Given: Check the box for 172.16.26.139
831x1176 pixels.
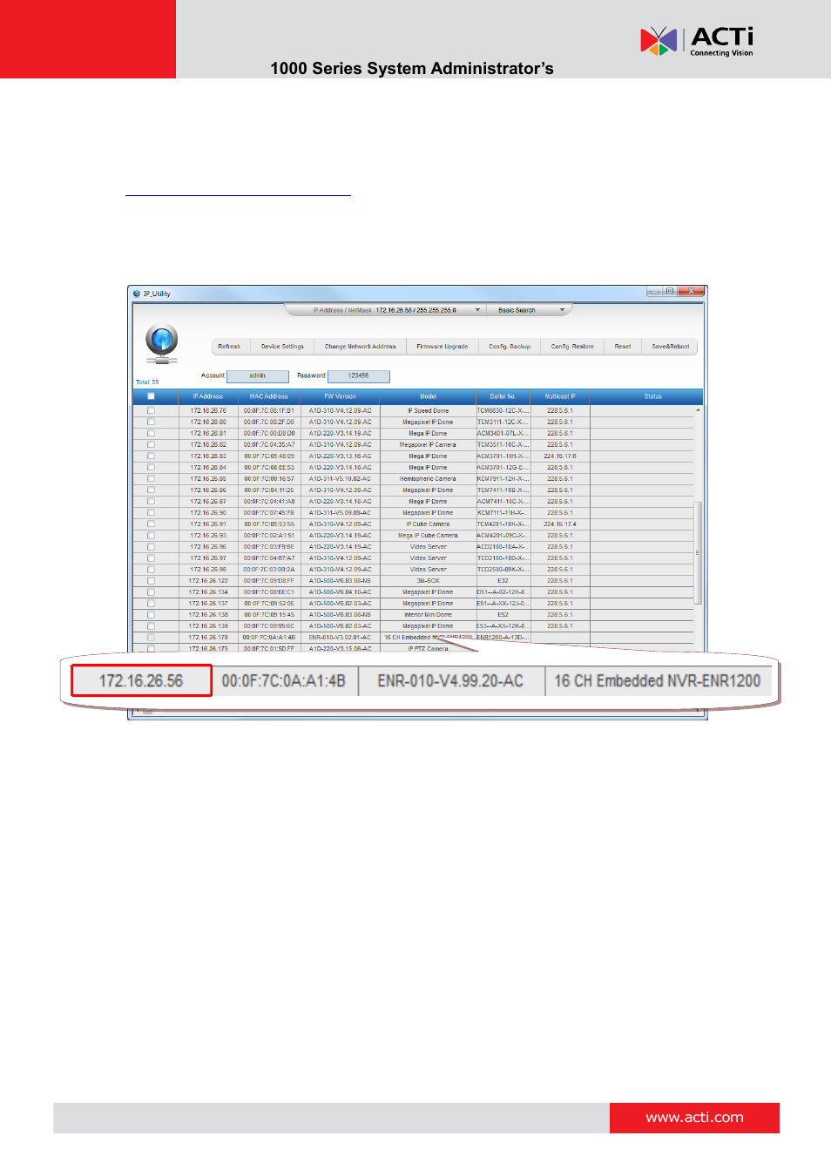Looking at the screenshot, I should click(151, 625).
